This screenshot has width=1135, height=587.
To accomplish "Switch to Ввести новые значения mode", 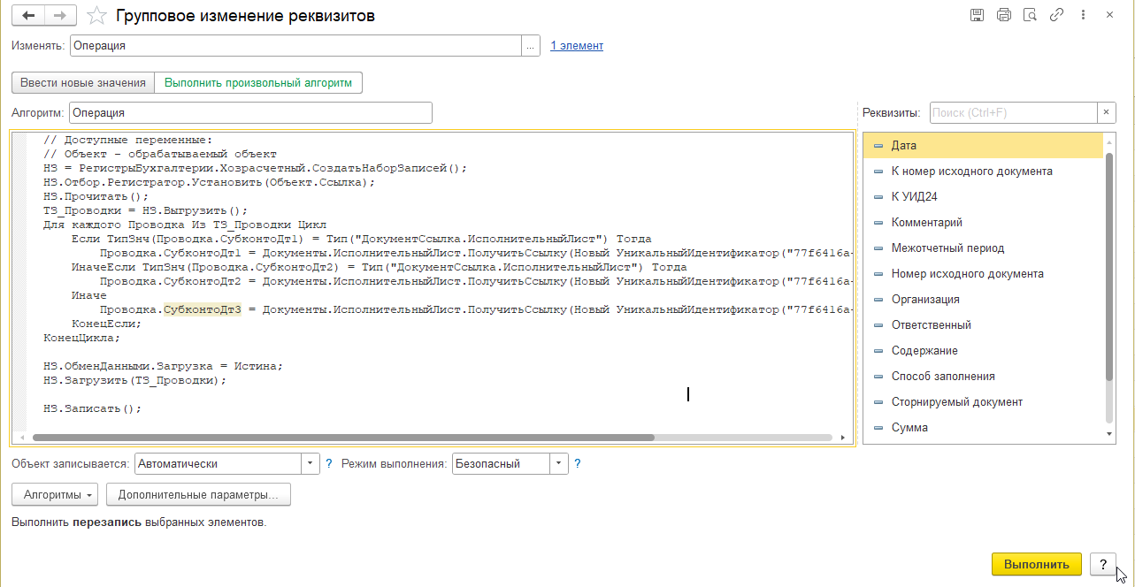I will [83, 82].
